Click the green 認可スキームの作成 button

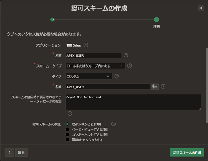[x=187, y=152]
